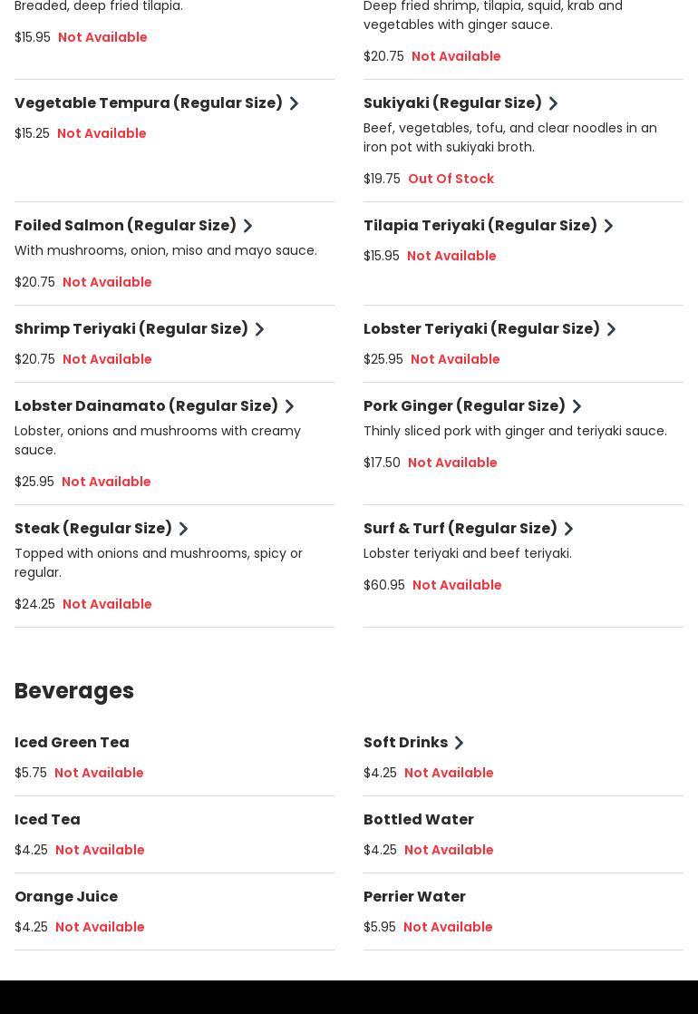
Task: Click the Beverages section heading
Action: click(74, 690)
